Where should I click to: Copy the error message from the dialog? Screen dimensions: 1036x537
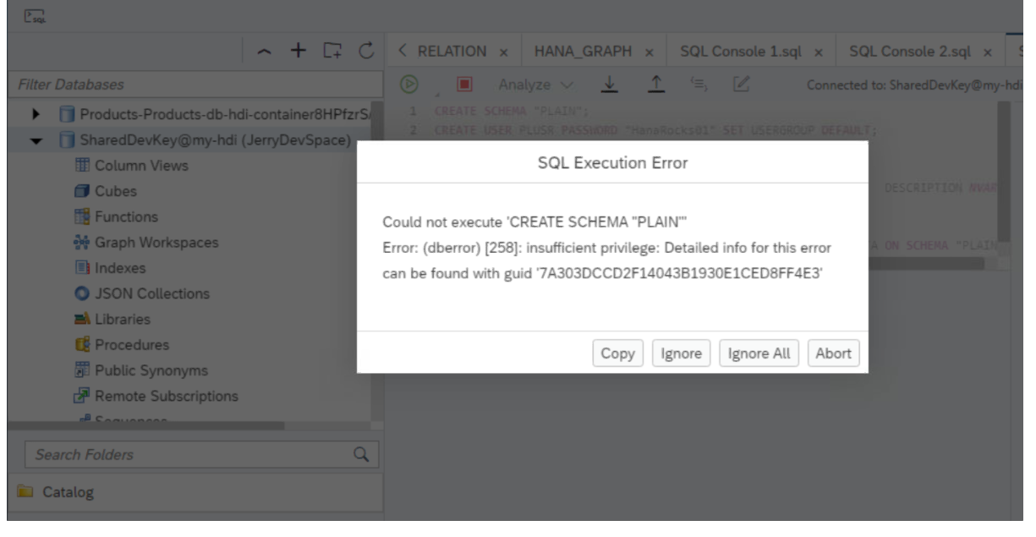(617, 354)
